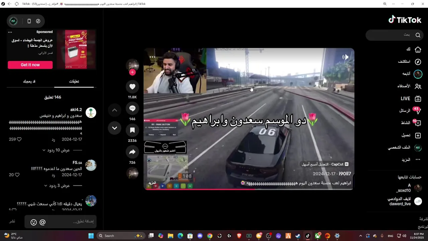The width and height of the screenshot is (428, 241).
Task: Click the TikTok logo
Action: 405,20
